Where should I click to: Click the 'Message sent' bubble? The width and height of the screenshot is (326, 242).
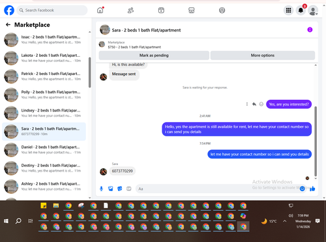point(124,74)
